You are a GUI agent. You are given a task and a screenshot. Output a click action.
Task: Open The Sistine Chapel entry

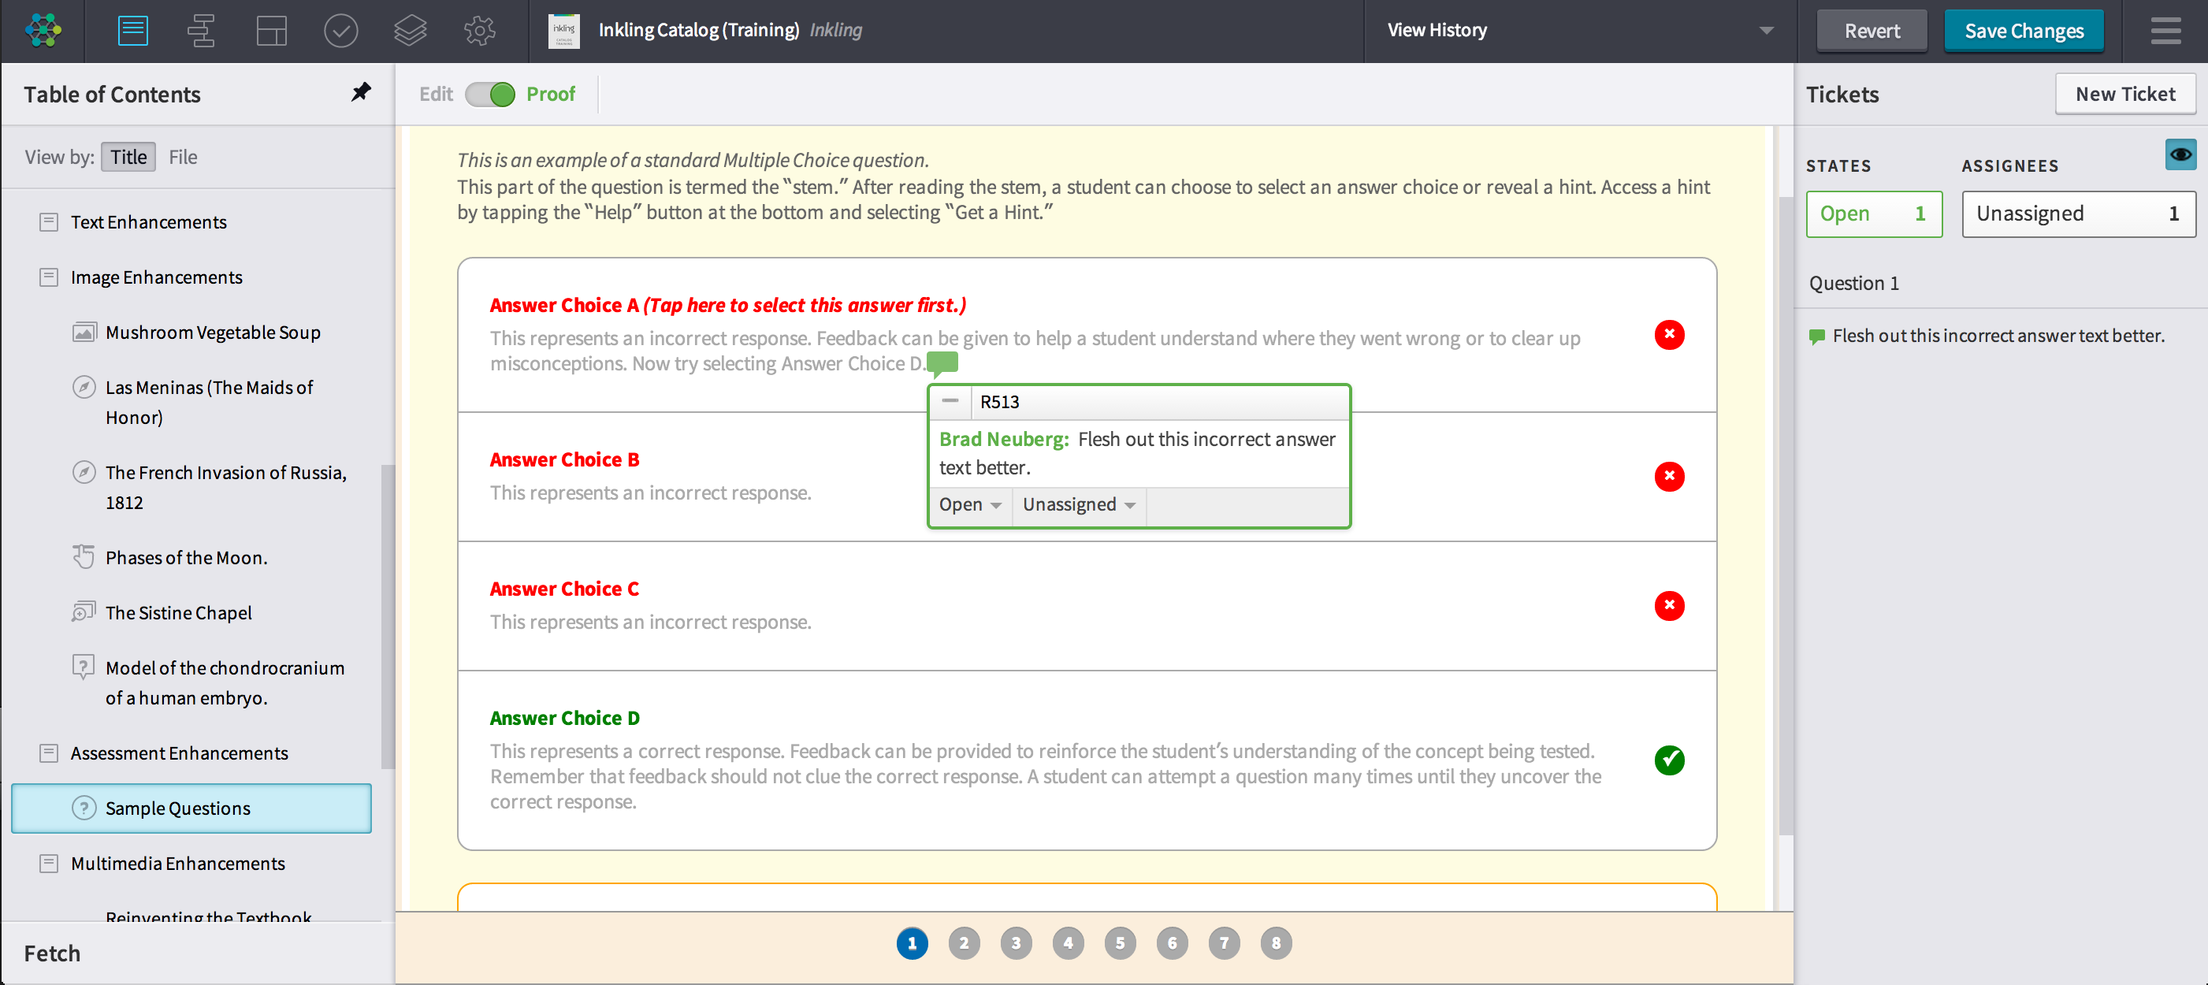point(178,613)
